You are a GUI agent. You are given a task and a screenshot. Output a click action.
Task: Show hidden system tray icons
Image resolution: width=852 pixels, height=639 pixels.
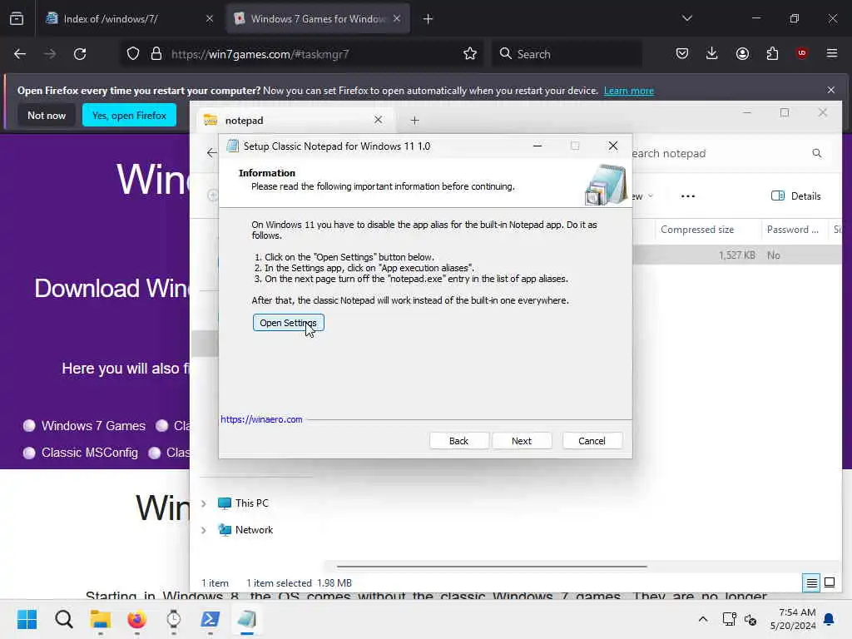click(702, 619)
